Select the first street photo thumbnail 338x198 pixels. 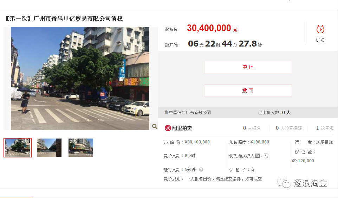[x=18, y=148]
